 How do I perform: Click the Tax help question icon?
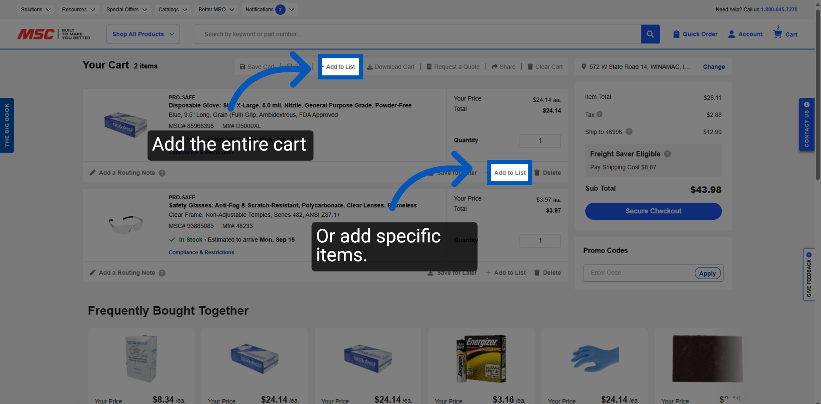click(x=599, y=115)
